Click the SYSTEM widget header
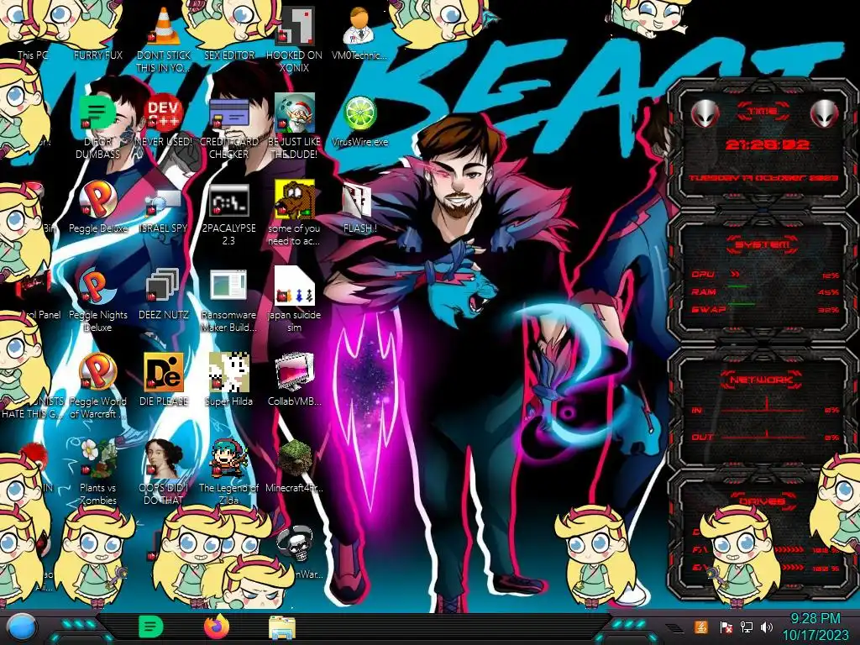Screen dimensions: 860x645 (763, 244)
